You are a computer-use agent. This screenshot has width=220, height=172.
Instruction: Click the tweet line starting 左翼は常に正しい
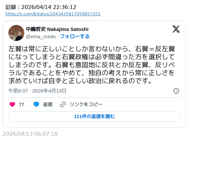pos(92,49)
